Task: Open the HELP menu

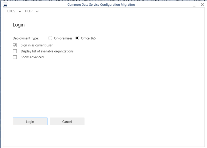Action: tap(29, 11)
